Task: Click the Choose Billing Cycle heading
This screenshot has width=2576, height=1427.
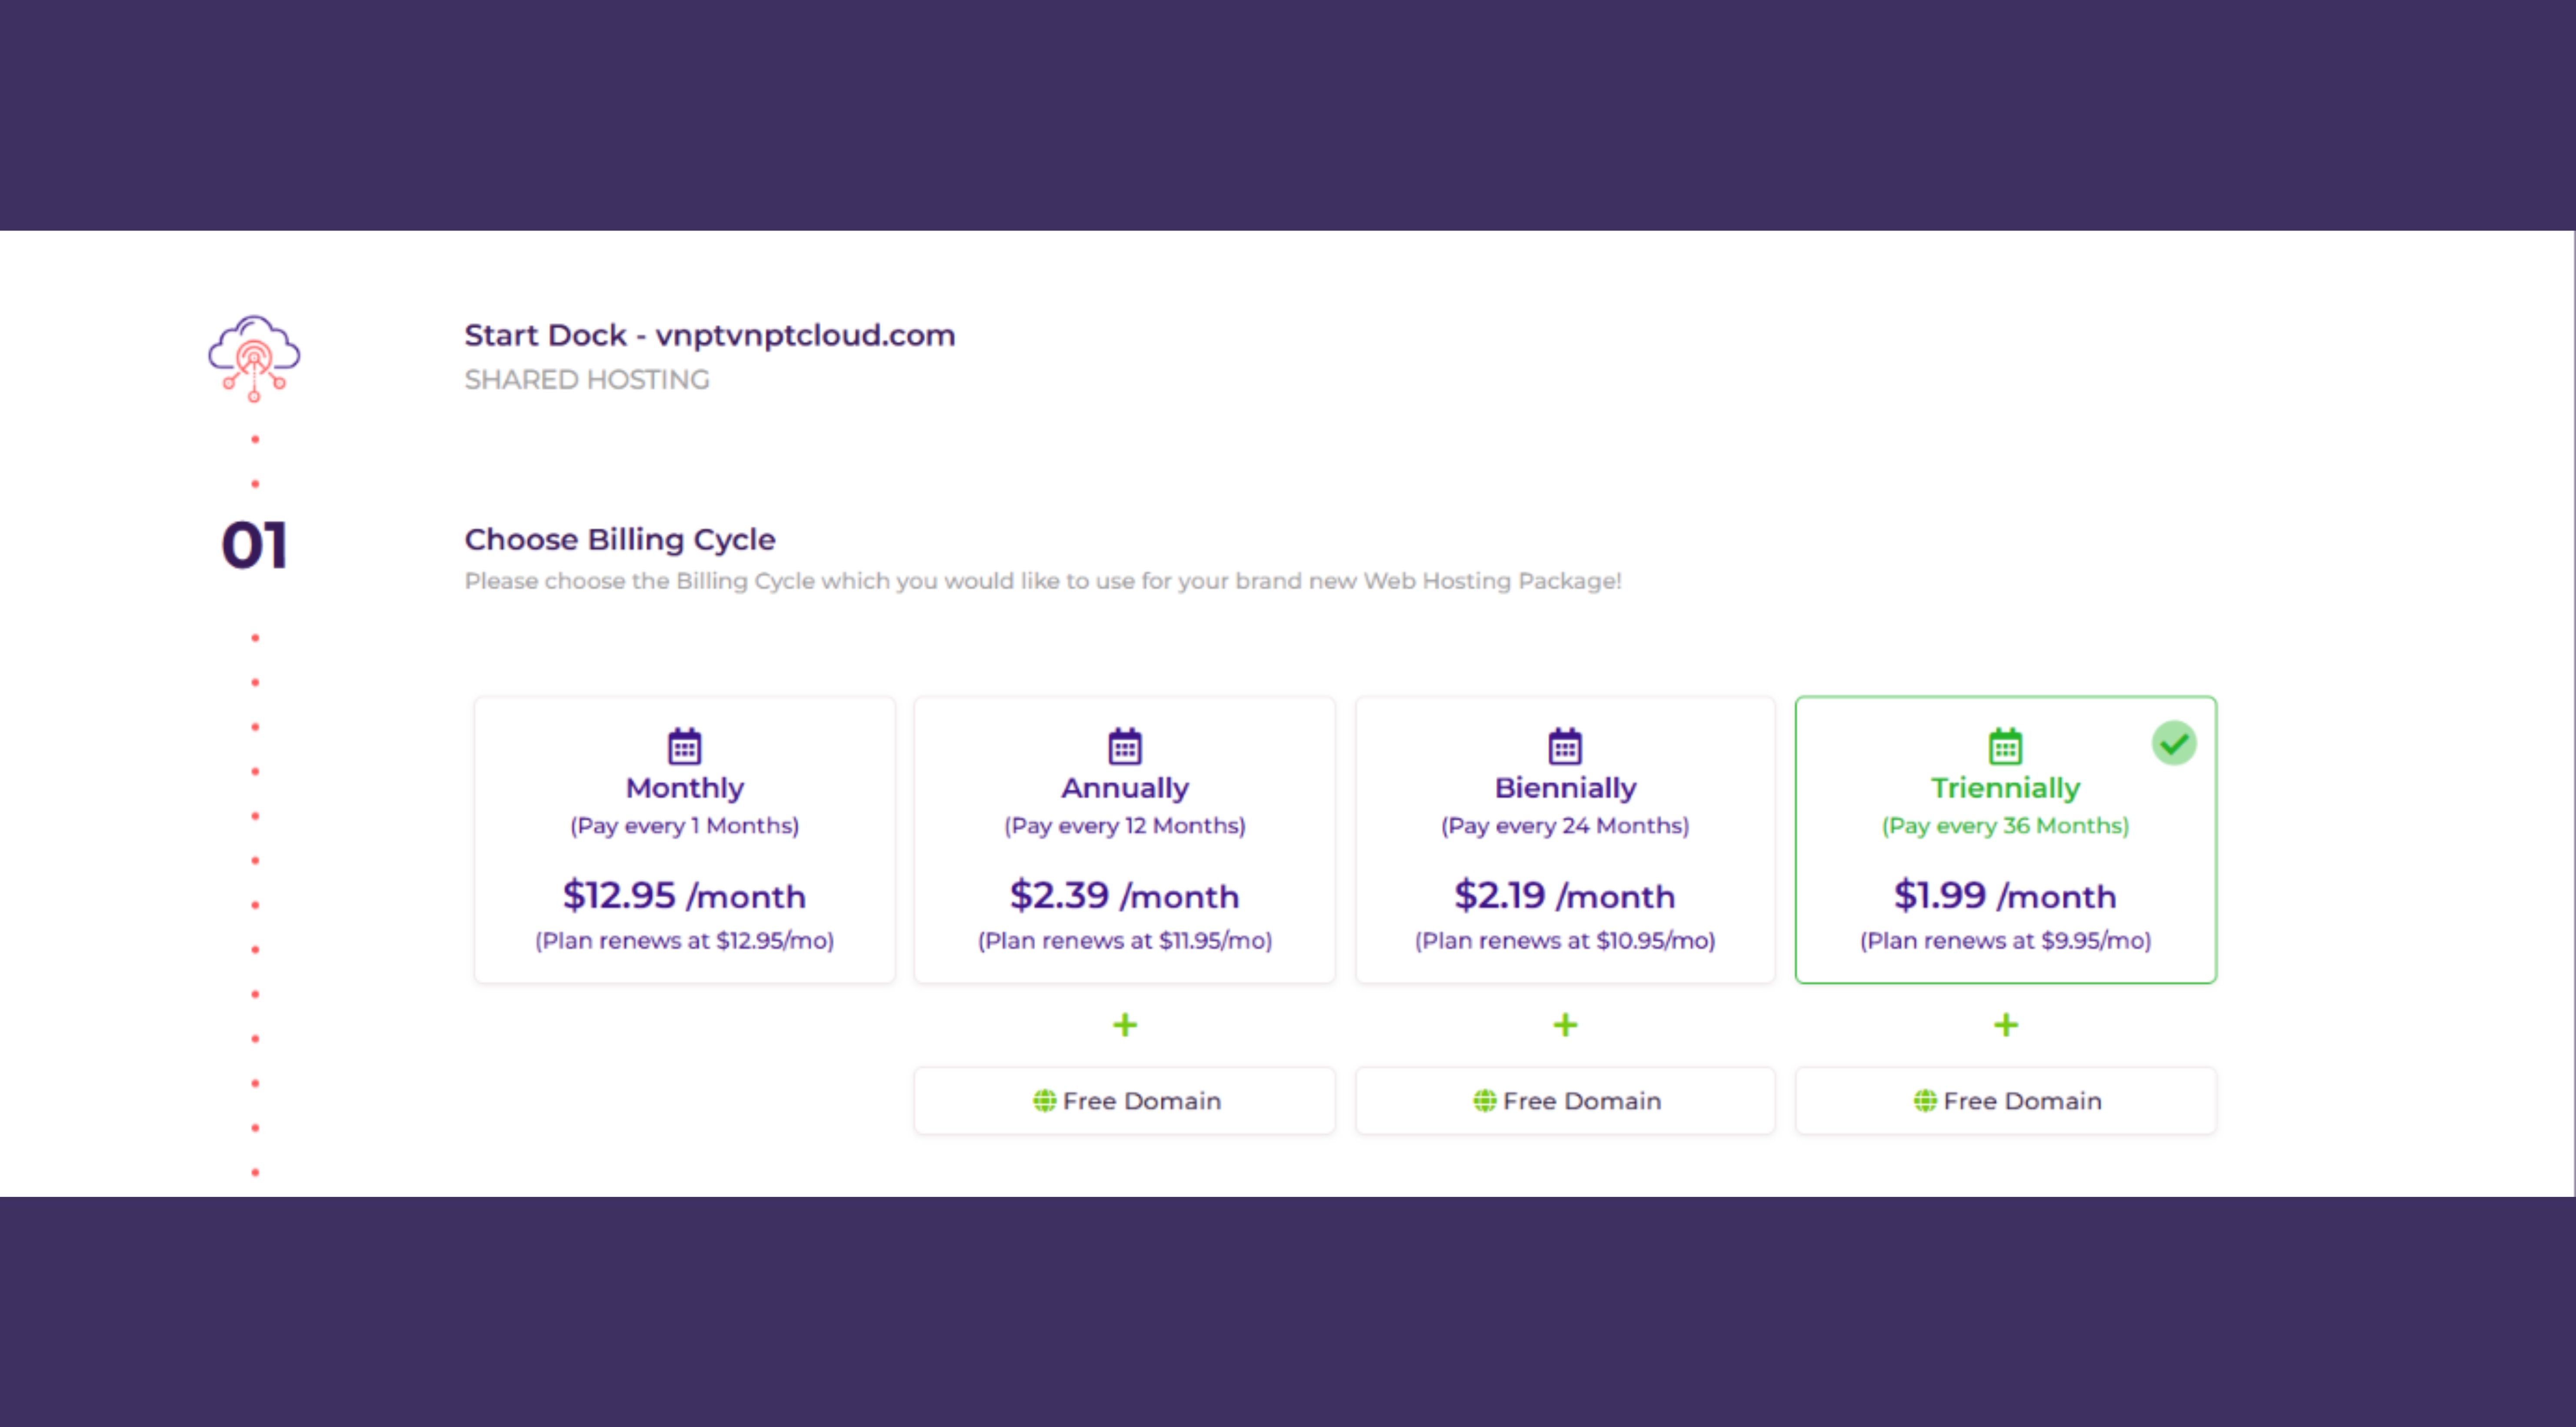Action: (x=620, y=539)
